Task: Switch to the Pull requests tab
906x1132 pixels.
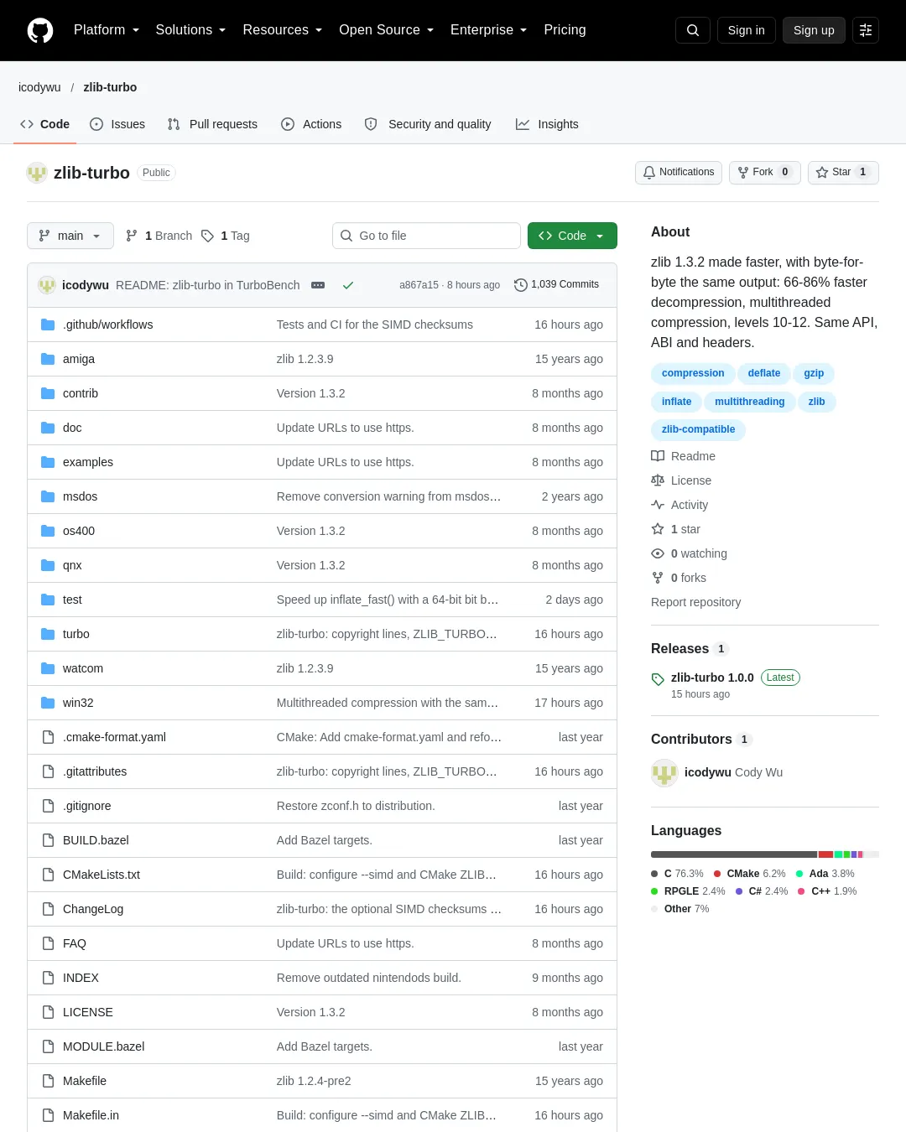Action: [x=212, y=124]
